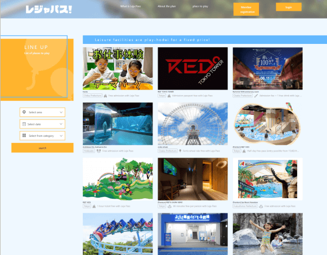Click the Chiba Prefecture tag

pos(93,96)
